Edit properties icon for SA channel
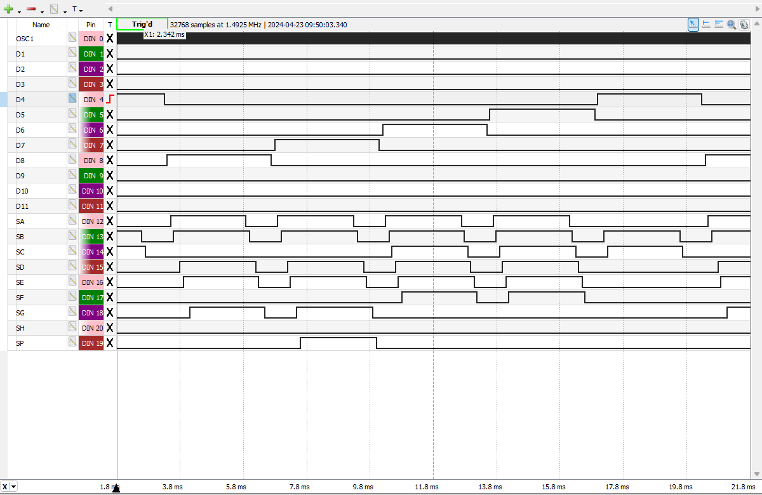This screenshot has height=495, width=762. click(72, 221)
